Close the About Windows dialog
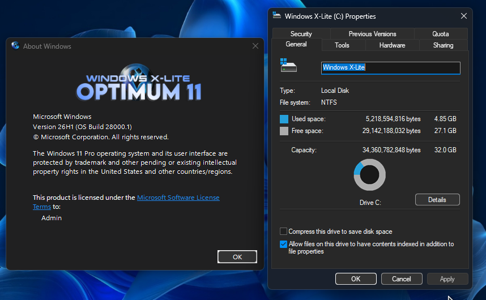 (x=255, y=46)
